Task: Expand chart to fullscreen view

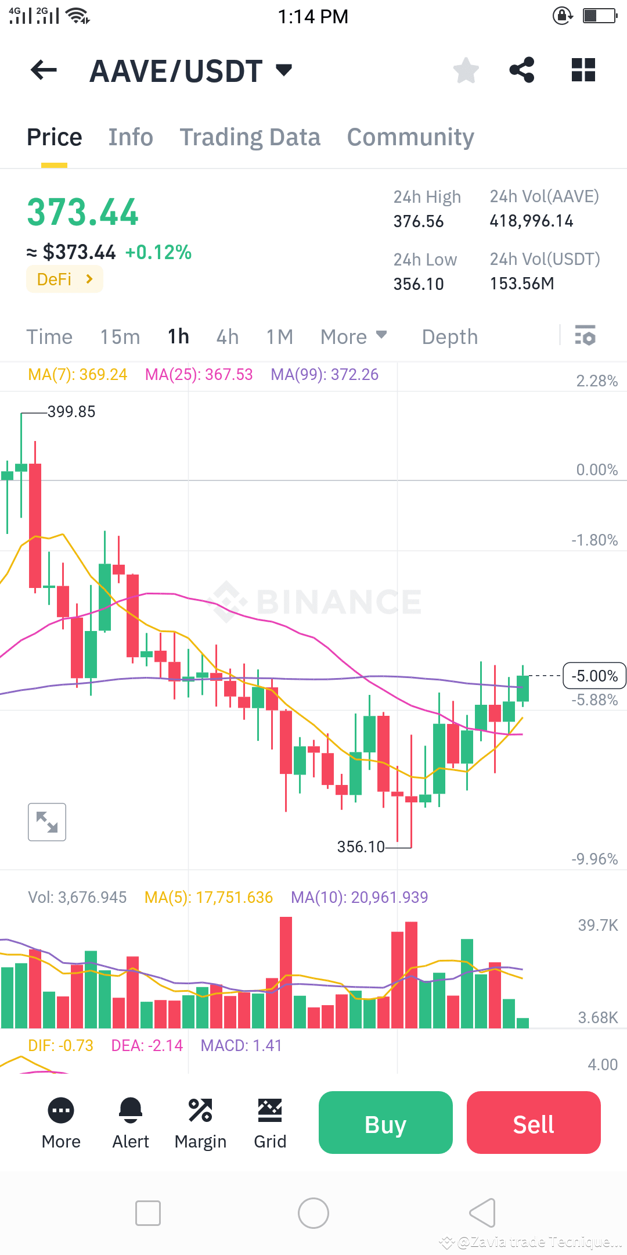Action: [x=47, y=822]
